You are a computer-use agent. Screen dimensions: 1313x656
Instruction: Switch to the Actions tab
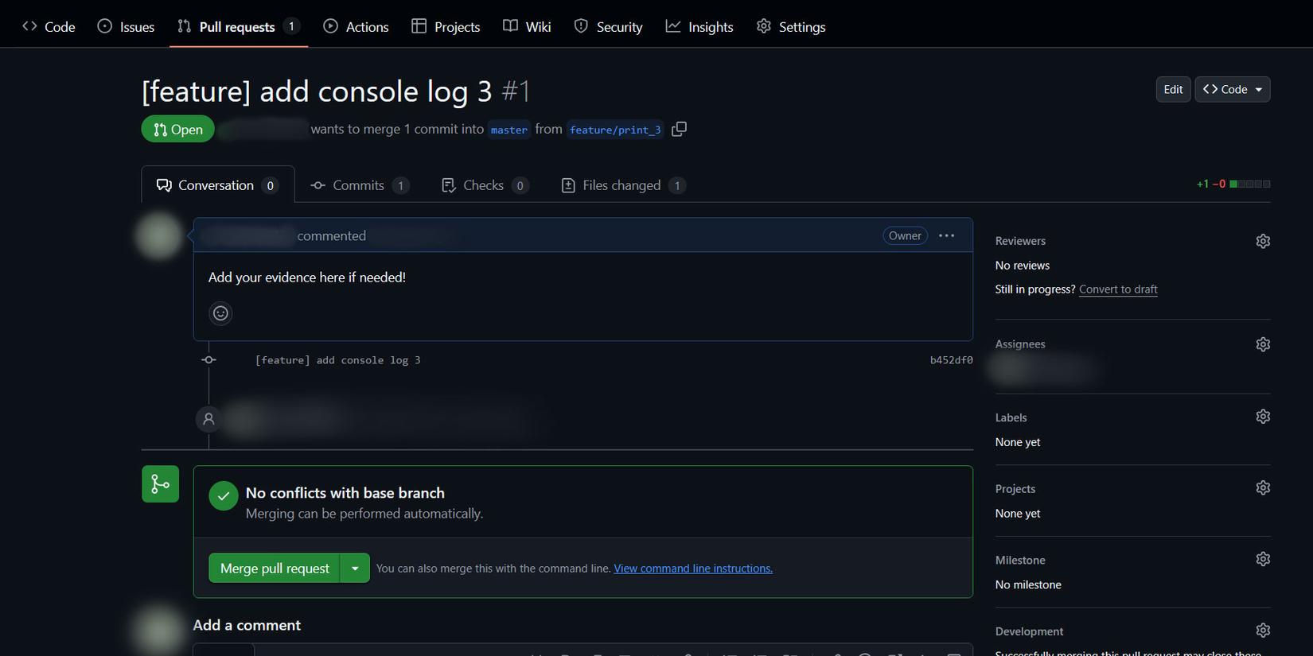tap(356, 26)
